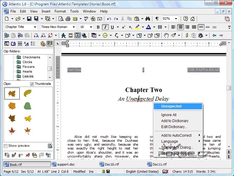Select the Hearts clip folder
The width and height of the screenshot is (234, 176).
27,71
